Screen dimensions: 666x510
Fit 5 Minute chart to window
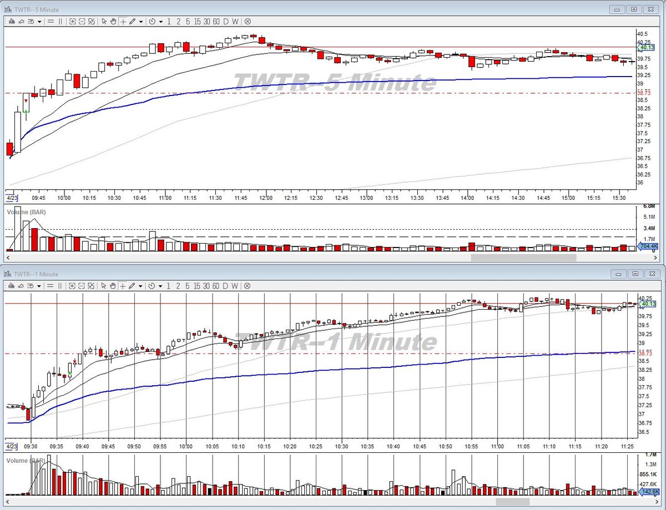coord(92,21)
